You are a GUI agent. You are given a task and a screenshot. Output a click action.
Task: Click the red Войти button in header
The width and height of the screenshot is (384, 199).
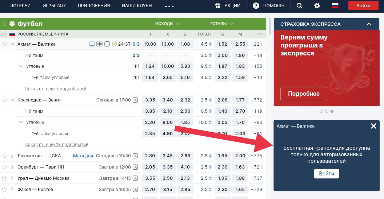363,5
